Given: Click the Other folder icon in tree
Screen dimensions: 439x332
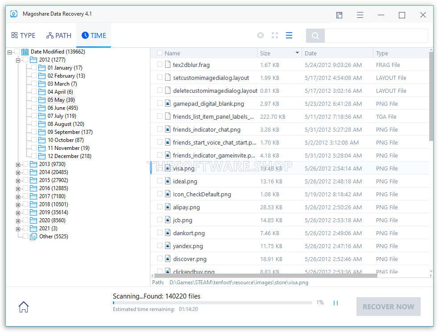Looking at the screenshot, I should (x=33, y=237).
